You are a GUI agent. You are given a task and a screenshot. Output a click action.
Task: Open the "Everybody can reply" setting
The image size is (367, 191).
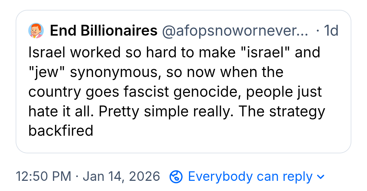[x=250, y=177]
